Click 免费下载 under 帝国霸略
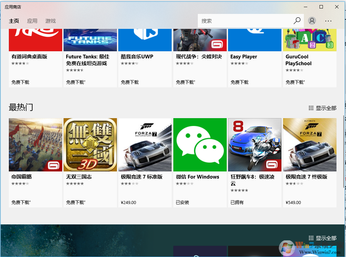This screenshot has height=257, width=346. click(21, 202)
